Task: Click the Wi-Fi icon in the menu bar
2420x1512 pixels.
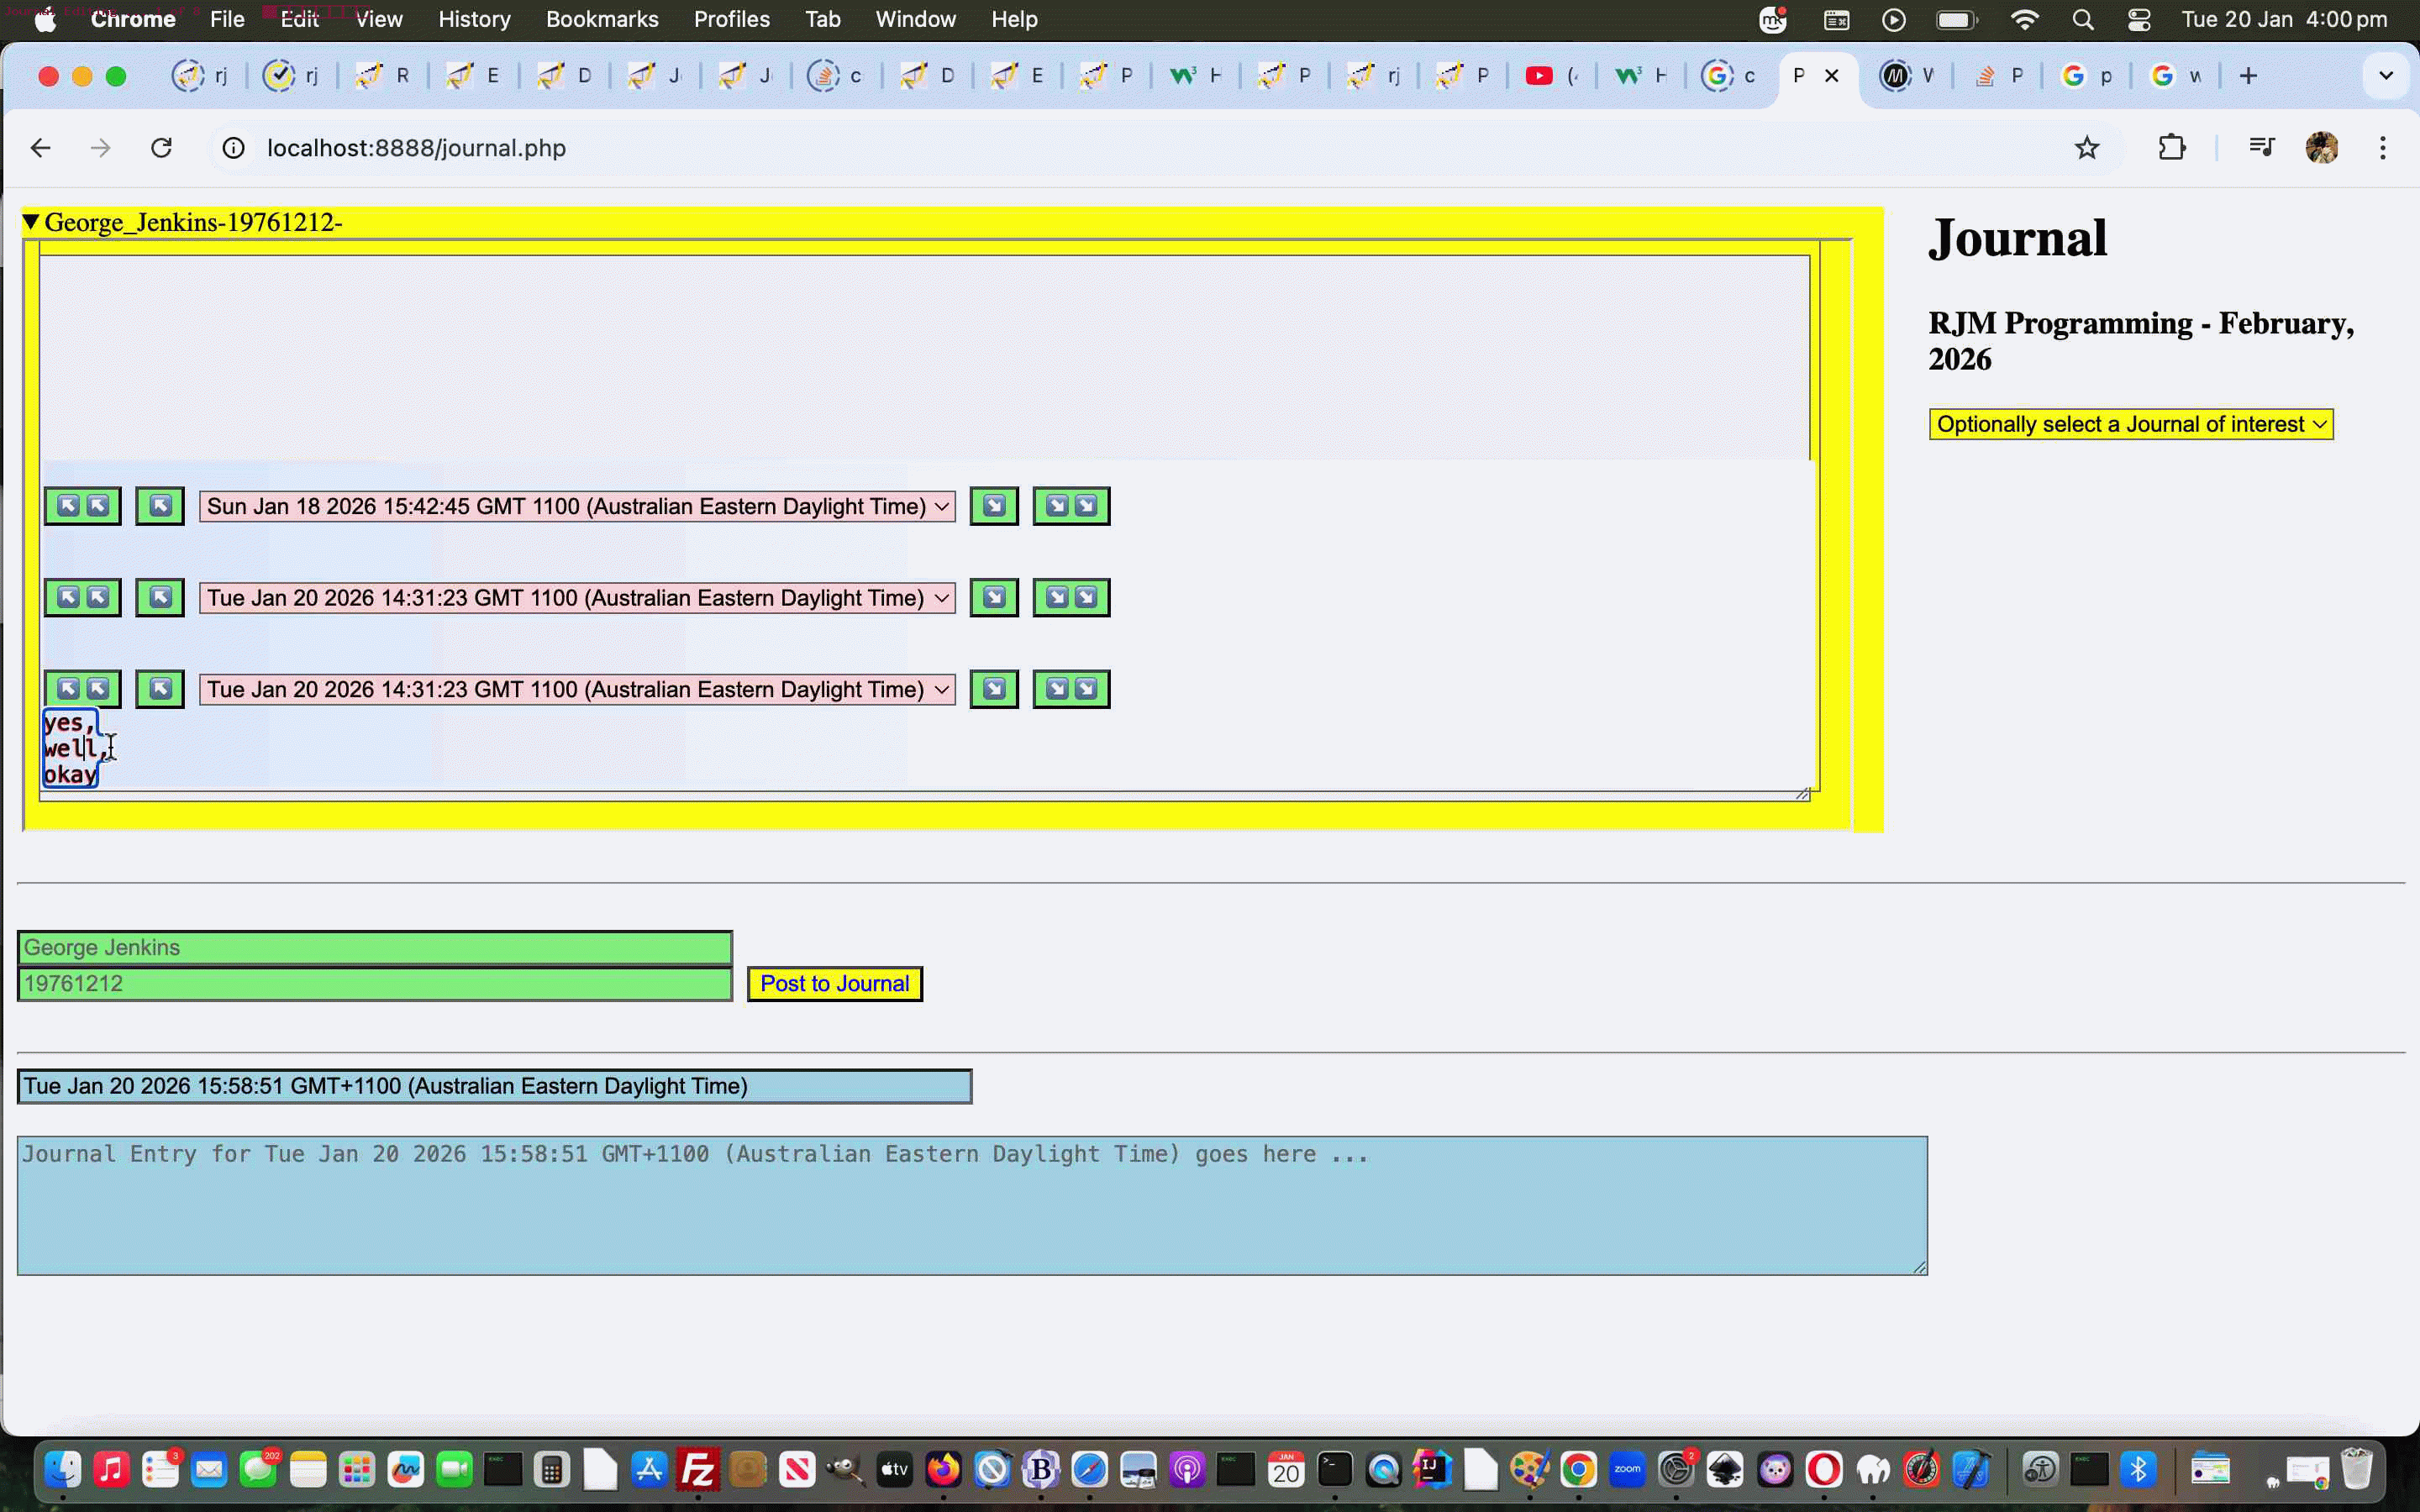Action: (2024, 19)
